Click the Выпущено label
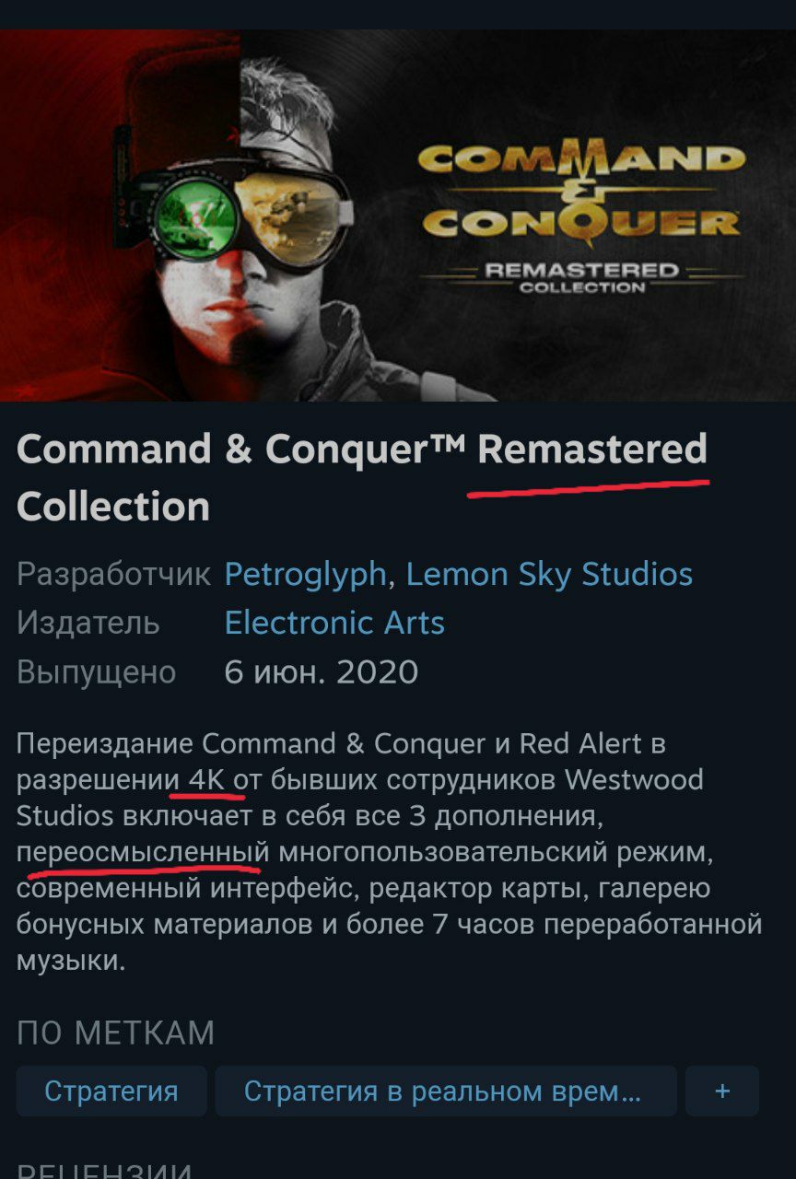The height and width of the screenshot is (1179, 796). pyautogui.click(x=96, y=672)
